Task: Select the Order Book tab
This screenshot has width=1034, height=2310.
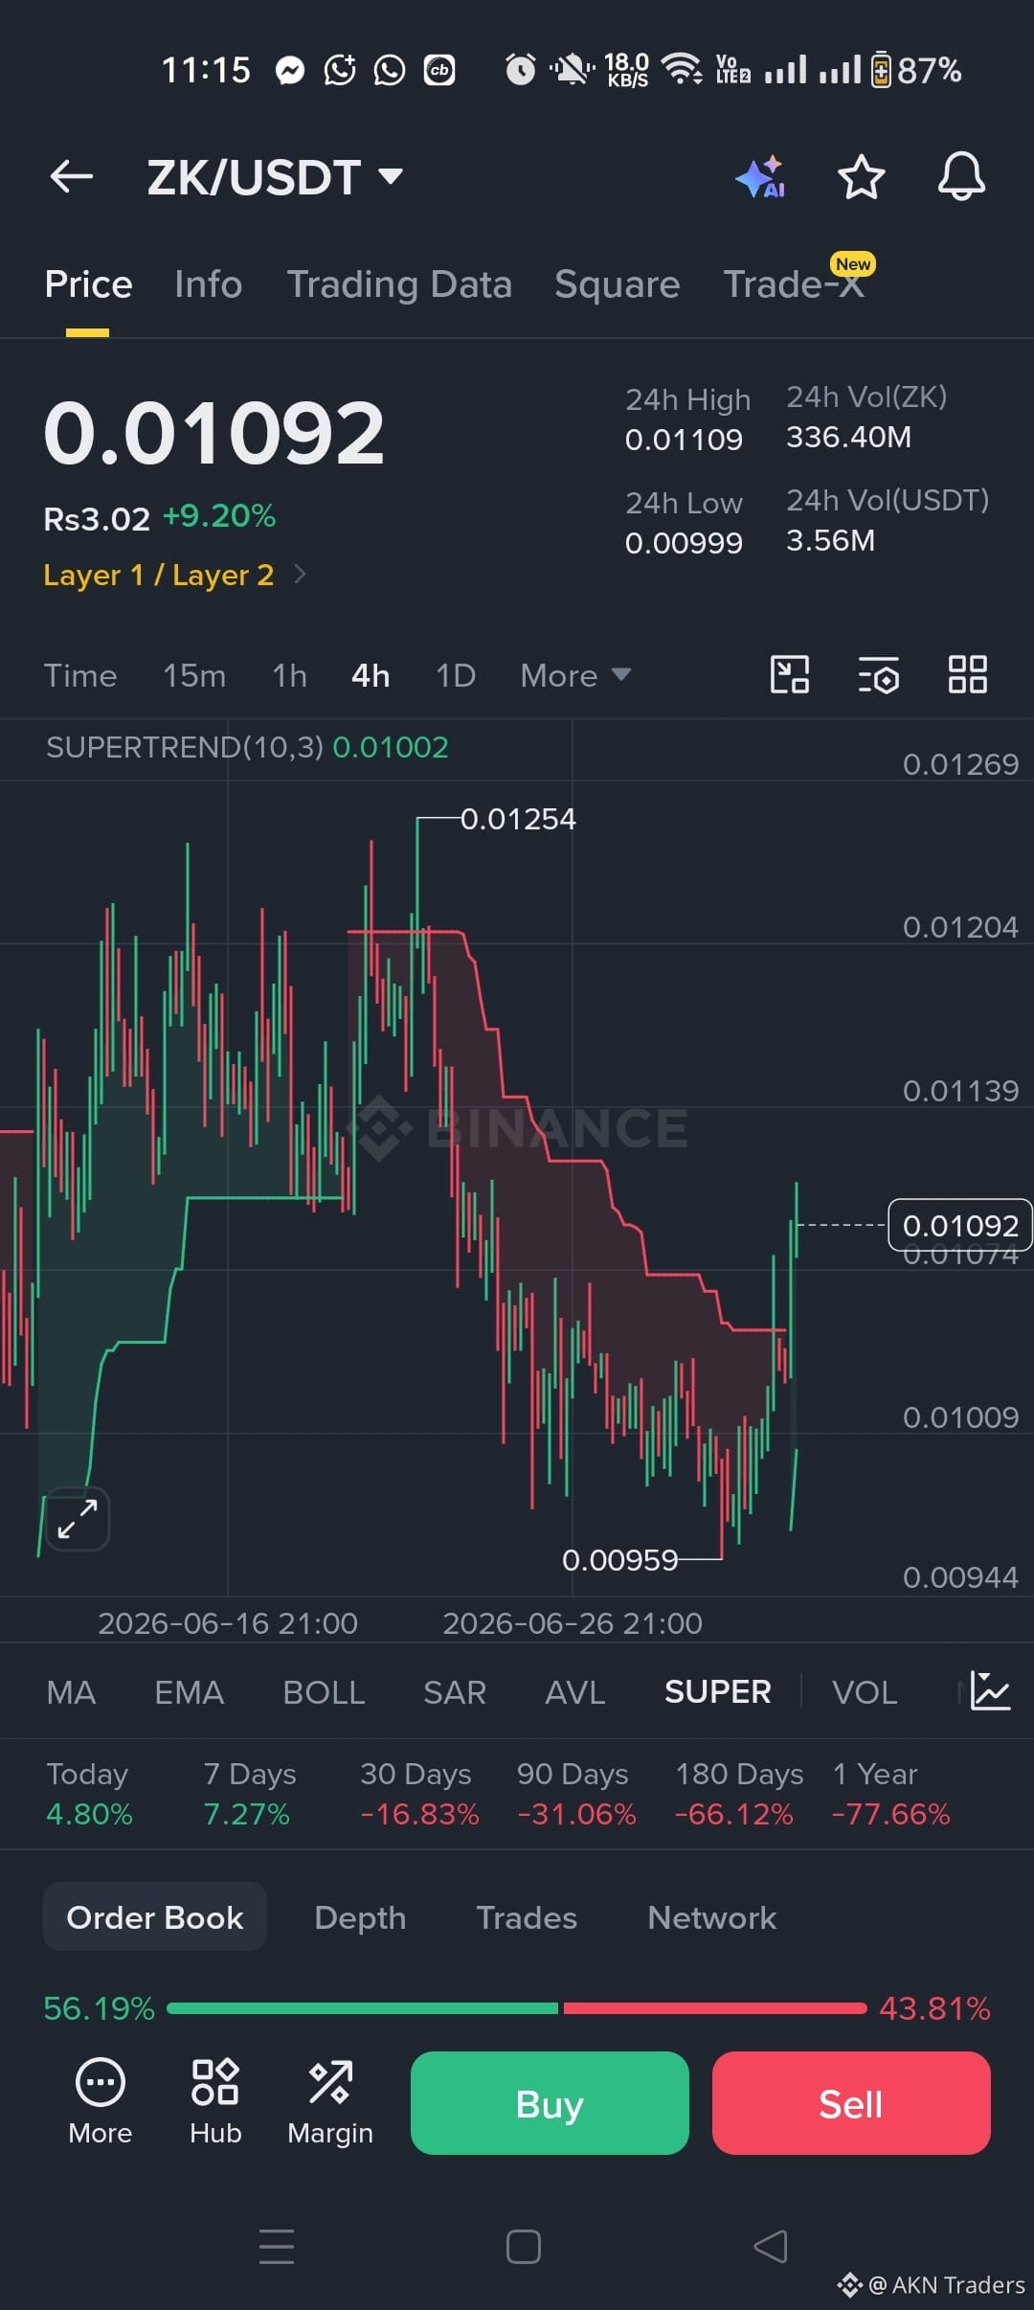Action: point(155,1916)
